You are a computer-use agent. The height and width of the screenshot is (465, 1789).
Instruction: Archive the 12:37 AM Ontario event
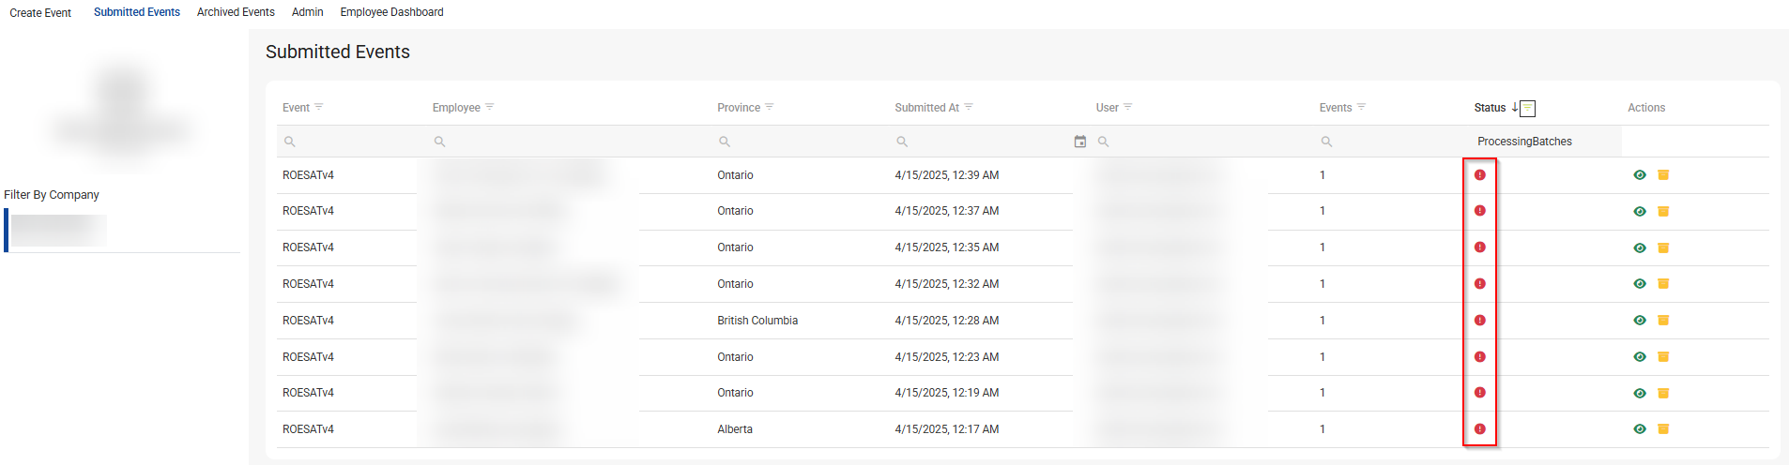pos(1662,212)
